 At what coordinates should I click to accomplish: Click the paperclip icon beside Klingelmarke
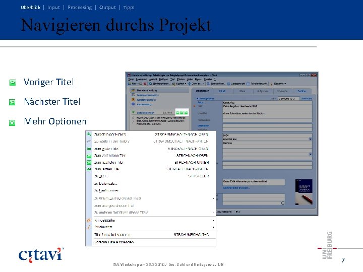coord(88,221)
